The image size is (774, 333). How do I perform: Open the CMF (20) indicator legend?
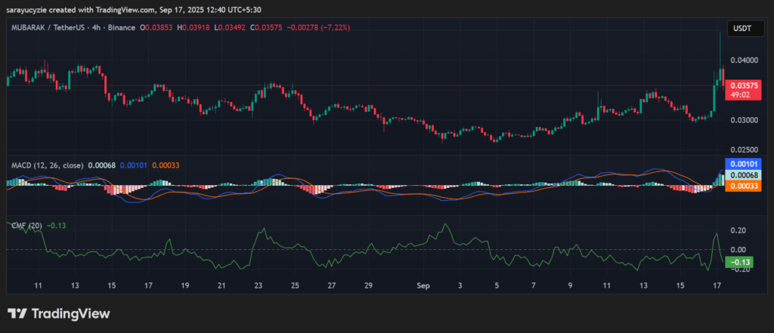coord(26,226)
